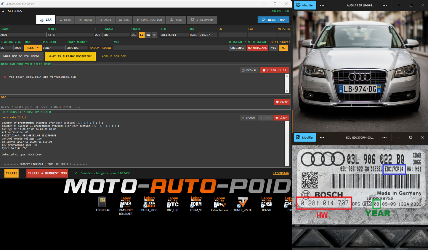Open the more options dots beside the ECU Modifier button
428x250 pixels.
coord(322,137)
